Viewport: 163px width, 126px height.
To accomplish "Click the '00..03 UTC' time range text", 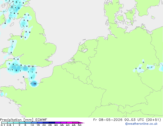I will click(134, 120).
